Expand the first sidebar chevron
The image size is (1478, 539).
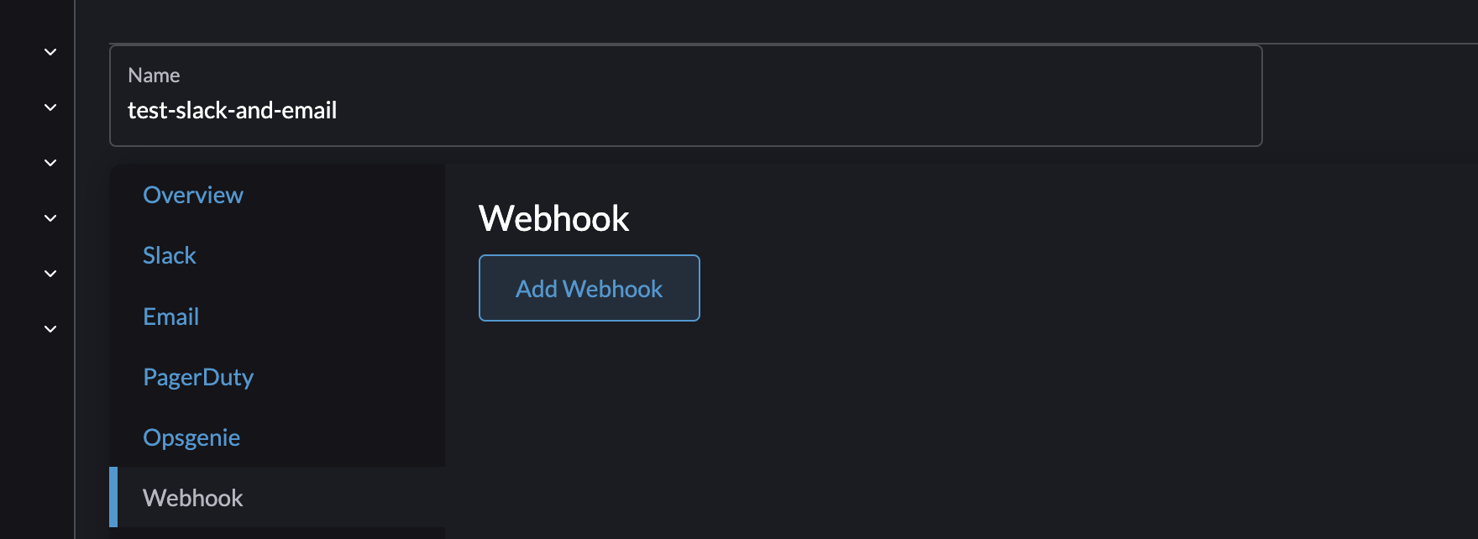click(50, 51)
